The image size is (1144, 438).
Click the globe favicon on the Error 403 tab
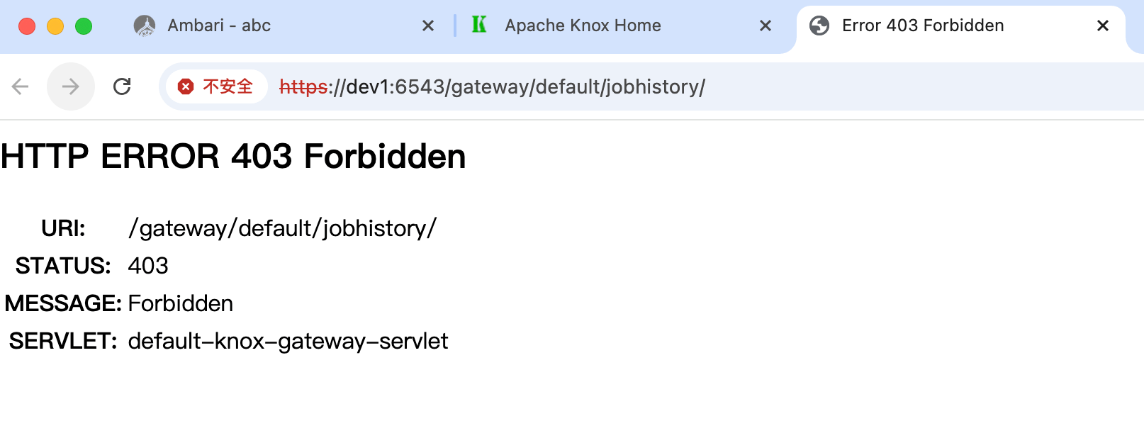point(819,26)
